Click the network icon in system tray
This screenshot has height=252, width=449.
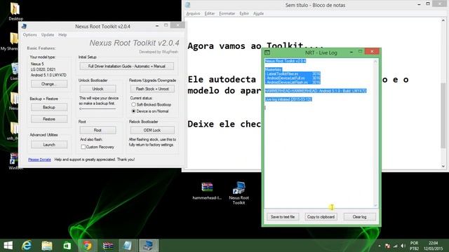pos(396,246)
